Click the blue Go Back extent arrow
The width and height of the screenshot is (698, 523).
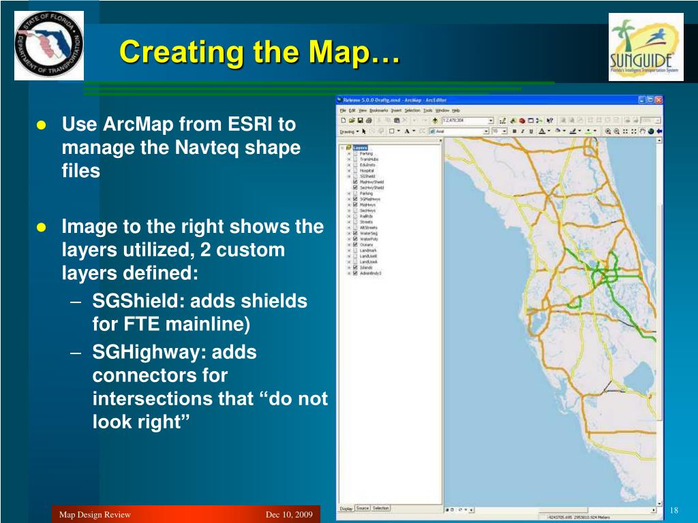coord(659,131)
